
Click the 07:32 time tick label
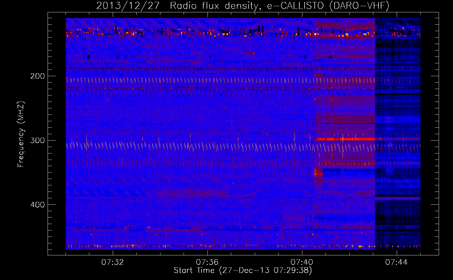[x=113, y=262]
